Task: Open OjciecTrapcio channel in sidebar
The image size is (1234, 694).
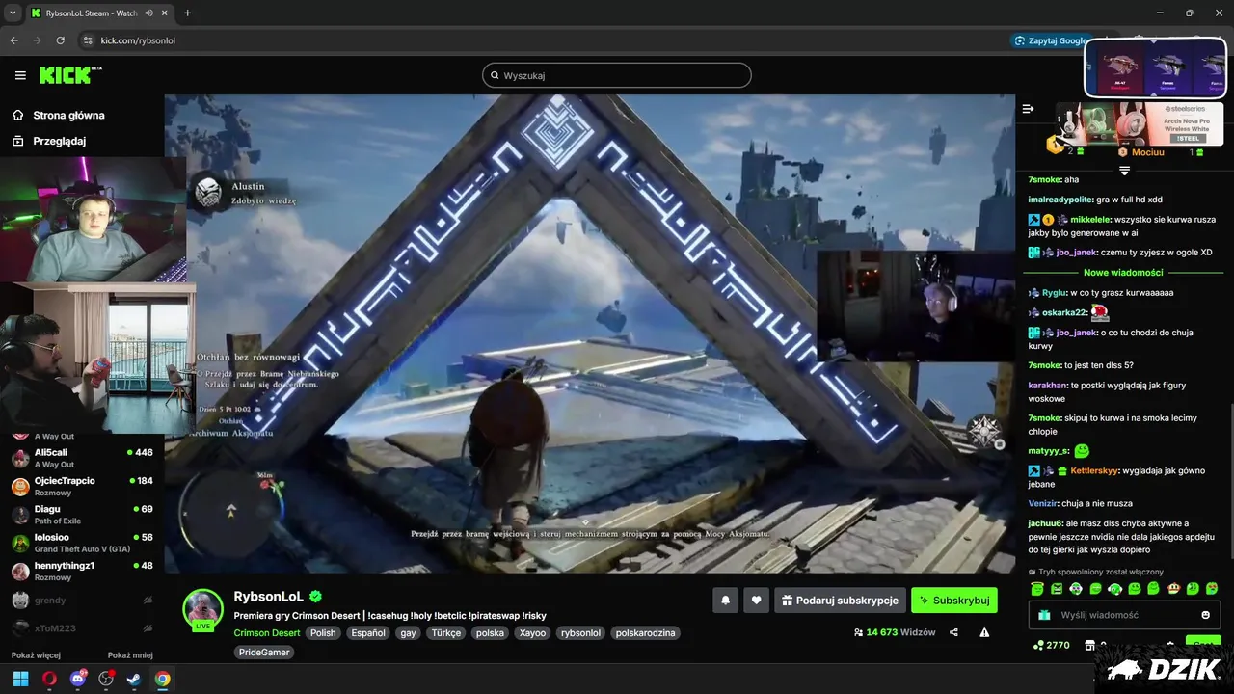Action: tap(82, 486)
